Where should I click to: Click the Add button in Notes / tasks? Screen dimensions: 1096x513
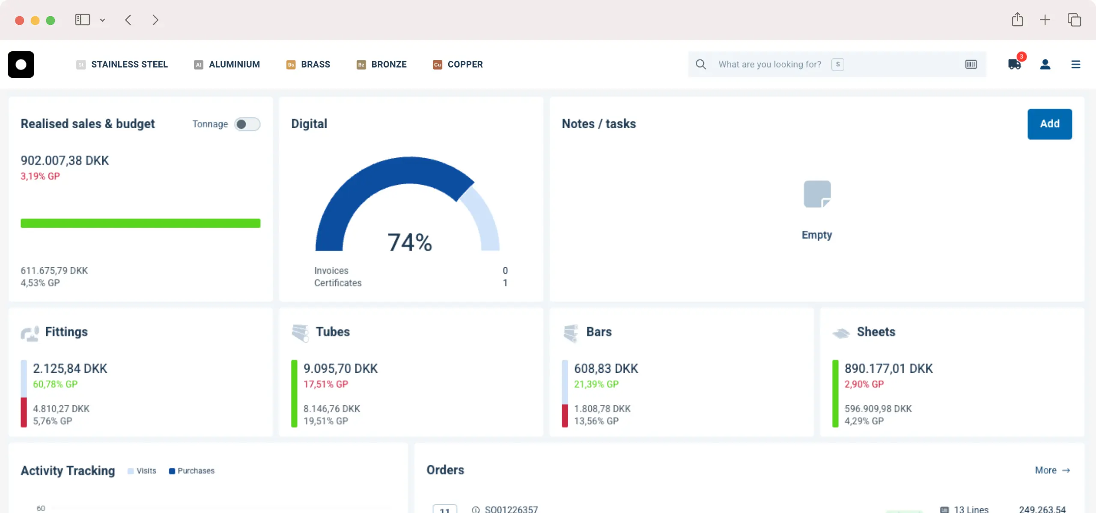(1049, 124)
